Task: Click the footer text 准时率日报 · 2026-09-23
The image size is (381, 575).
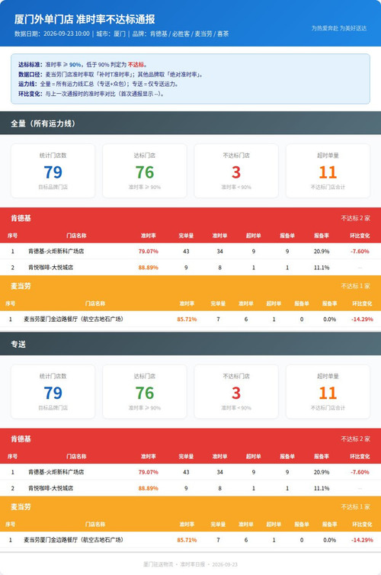Action: (x=209, y=564)
